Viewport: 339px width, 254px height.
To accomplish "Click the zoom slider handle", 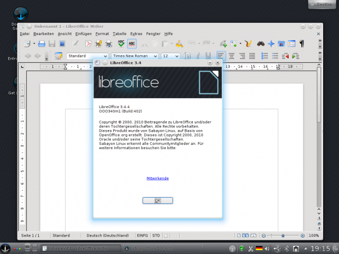I will pos(283,235).
